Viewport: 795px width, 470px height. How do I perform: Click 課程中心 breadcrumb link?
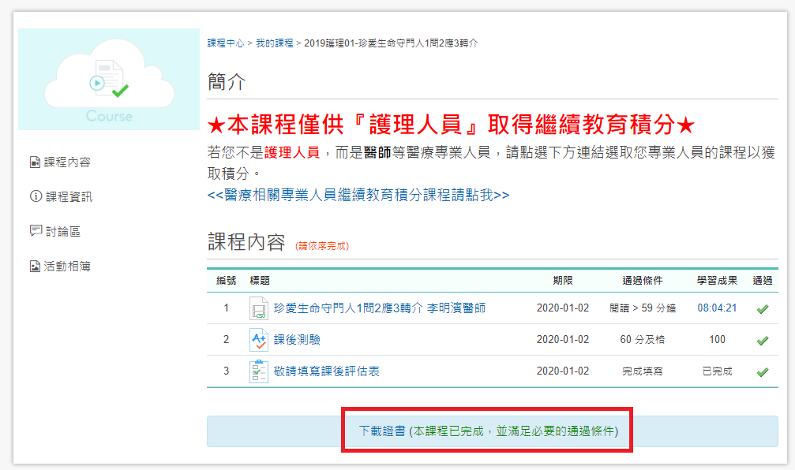pyautogui.click(x=226, y=43)
